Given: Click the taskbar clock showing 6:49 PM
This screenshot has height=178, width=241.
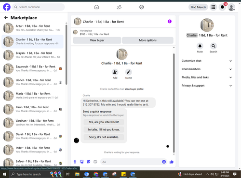Looking at the screenshot, I should pyautogui.click(x=225, y=174).
